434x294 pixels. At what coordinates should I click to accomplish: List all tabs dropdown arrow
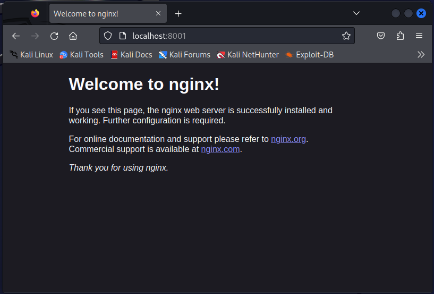[x=356, y=13]
